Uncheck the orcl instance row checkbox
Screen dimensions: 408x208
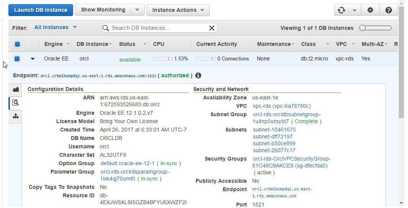17,58
